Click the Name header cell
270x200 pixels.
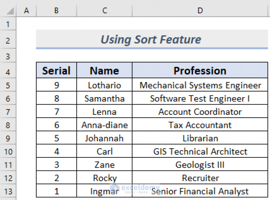pos(105,71)
